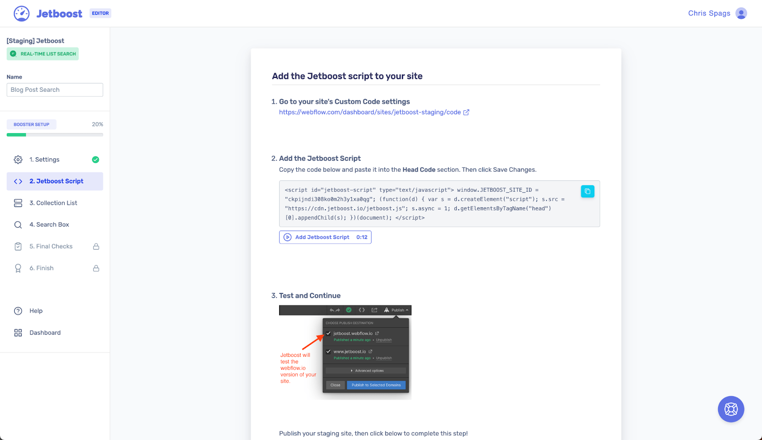Select locked step 5. Final Checks

pyautogui.click(x=55, y=246)
